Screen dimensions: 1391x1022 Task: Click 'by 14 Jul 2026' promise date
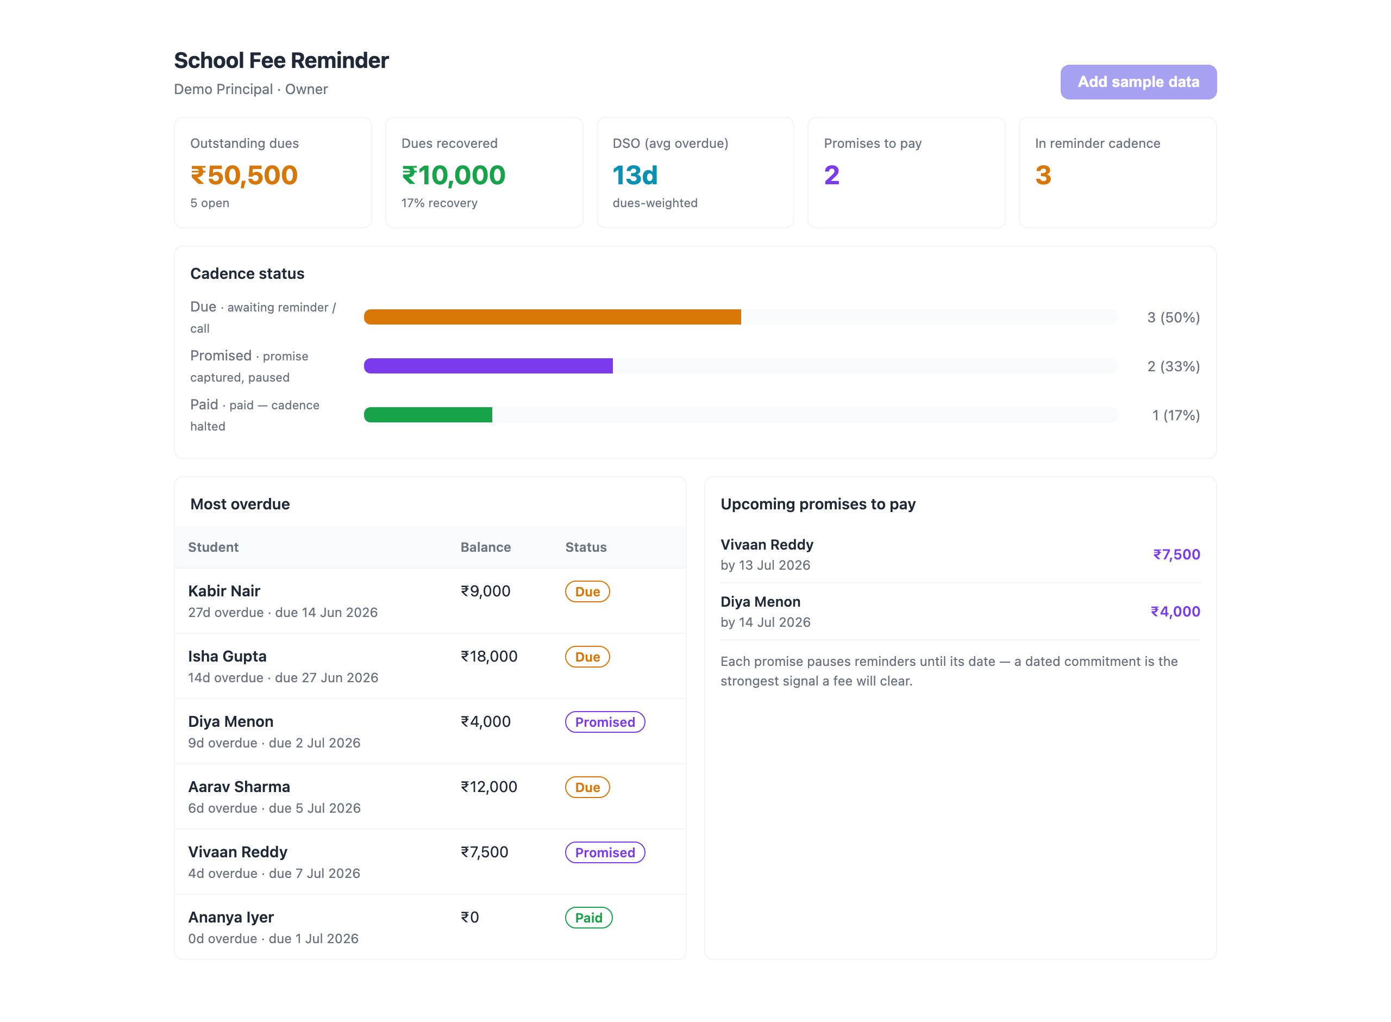[766, 622]
